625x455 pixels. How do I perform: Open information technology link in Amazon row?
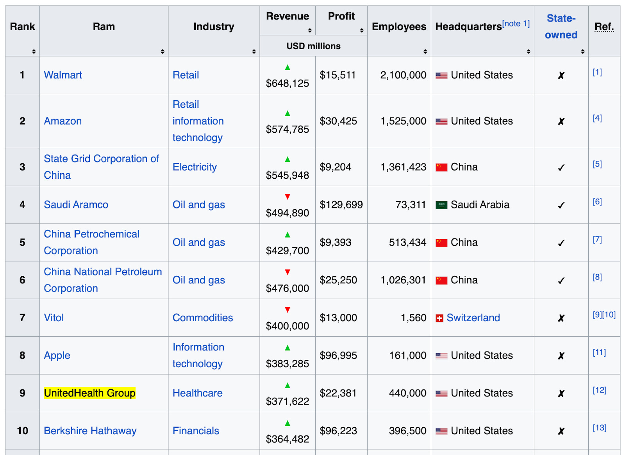[x=198, y=129]
